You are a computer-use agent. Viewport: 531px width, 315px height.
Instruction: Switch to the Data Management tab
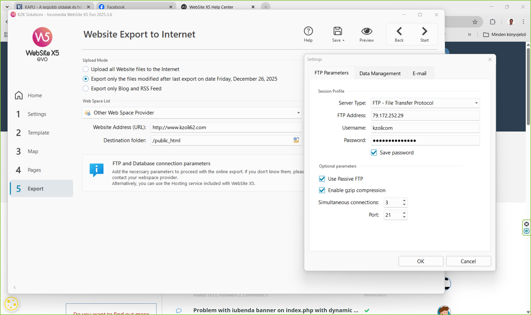click(x=380, y=73)
